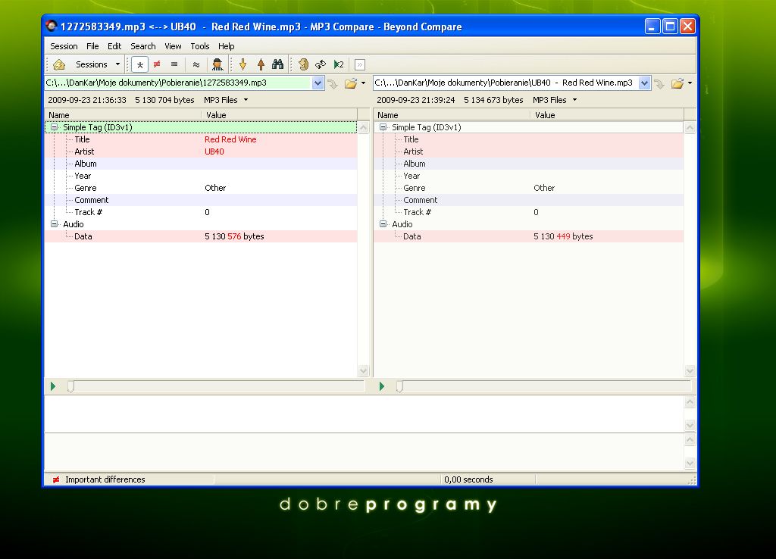Open Rules via the referee icon
This screenshot has height=559, width=776.
click(217, 64)
